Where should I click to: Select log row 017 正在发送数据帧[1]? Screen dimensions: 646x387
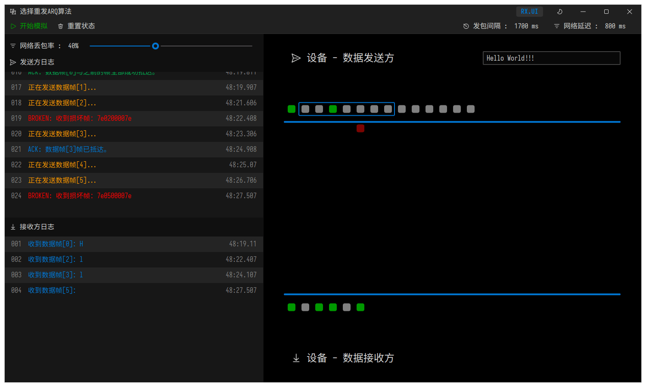(x=134, y=88)
